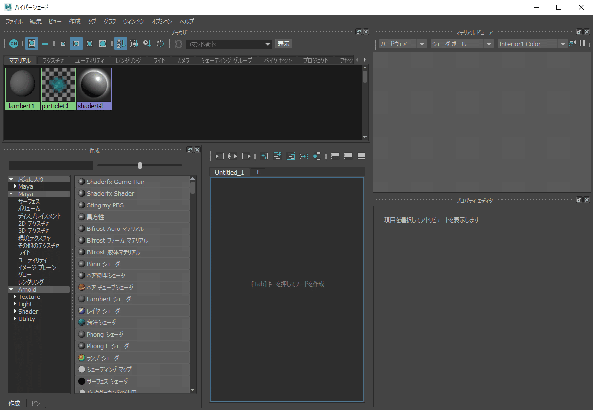Viewport: 593px width, 410px height.
Task: Collapse the お気に入り category
Action: 11,180
